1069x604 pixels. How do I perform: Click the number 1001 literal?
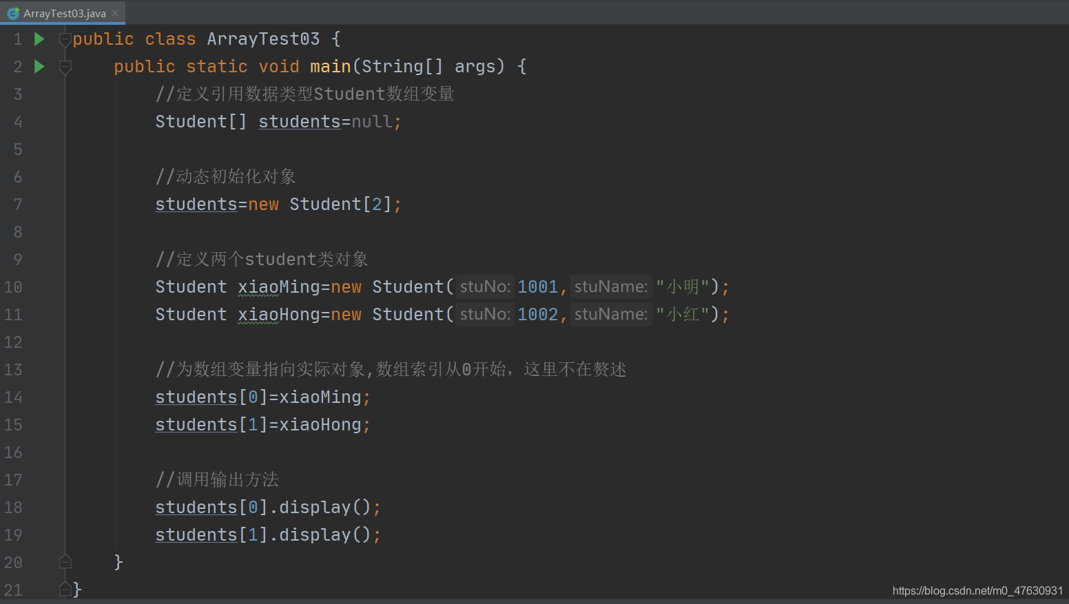click(x=538, y=287)
